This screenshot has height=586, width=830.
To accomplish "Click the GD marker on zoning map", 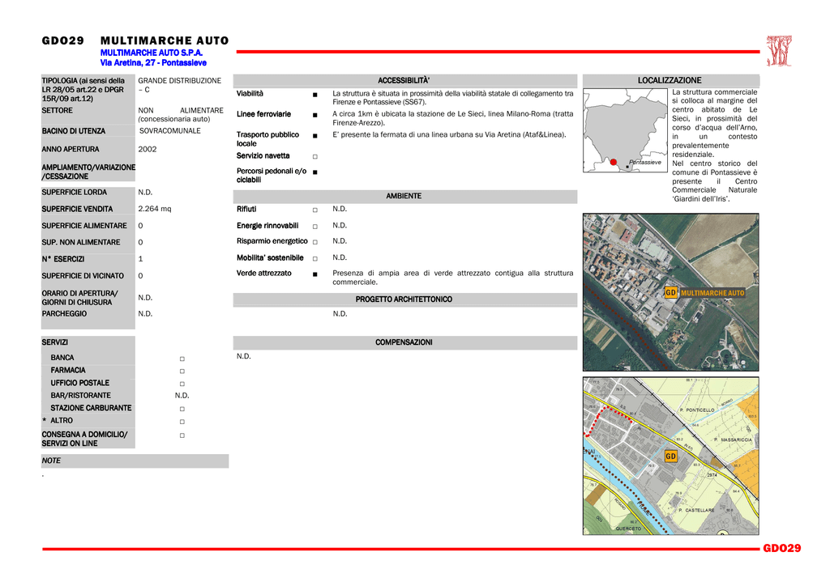I will [670, 456].
